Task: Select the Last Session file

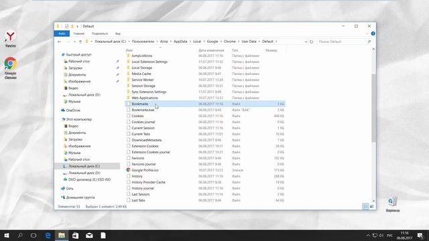Action: (x=140, y=194)
